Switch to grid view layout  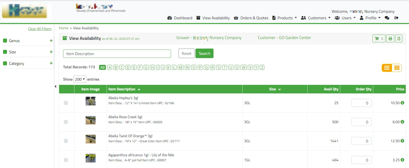click(397, 68)
